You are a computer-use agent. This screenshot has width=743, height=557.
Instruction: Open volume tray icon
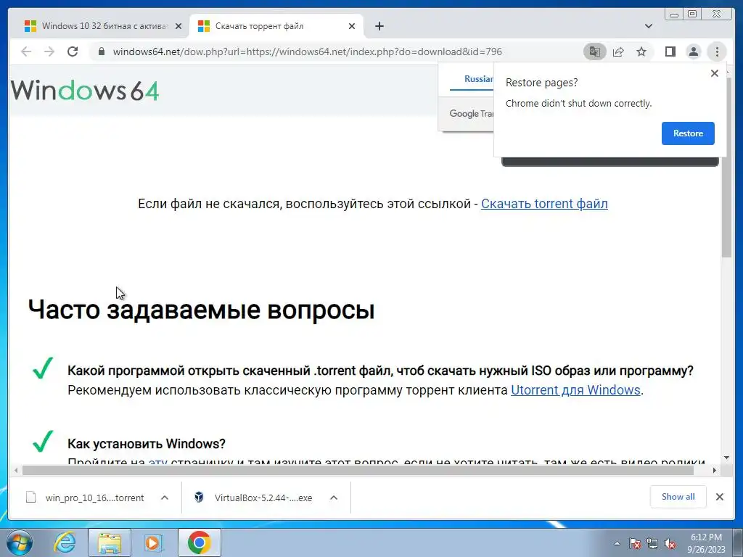(x=670, y=543)
